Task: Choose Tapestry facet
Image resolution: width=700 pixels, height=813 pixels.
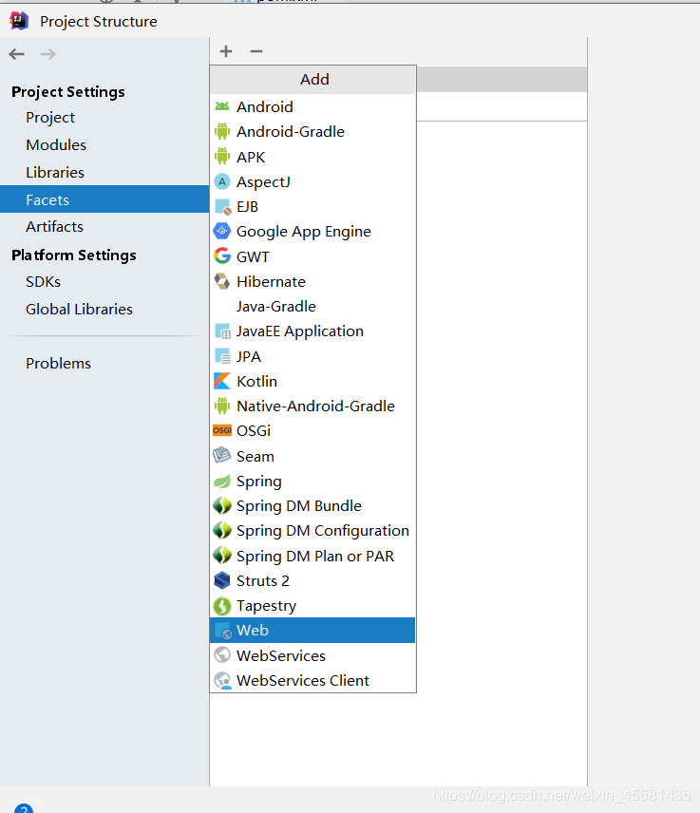Action: tap(312, 606)
